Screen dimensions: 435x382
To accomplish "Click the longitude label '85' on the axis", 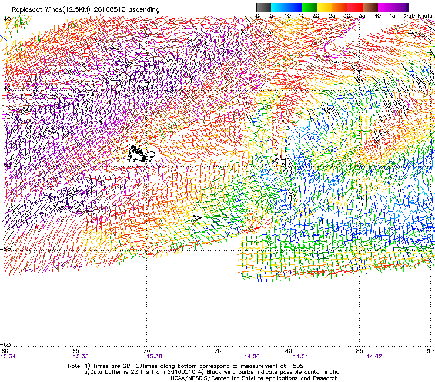I will click(359, 351).
